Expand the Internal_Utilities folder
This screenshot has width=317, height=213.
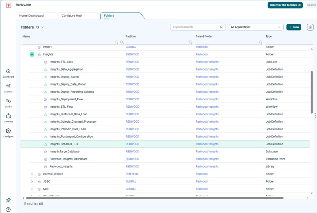[32, 174]
